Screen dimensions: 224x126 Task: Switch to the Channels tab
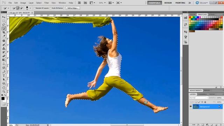click(x=202, y=94)
